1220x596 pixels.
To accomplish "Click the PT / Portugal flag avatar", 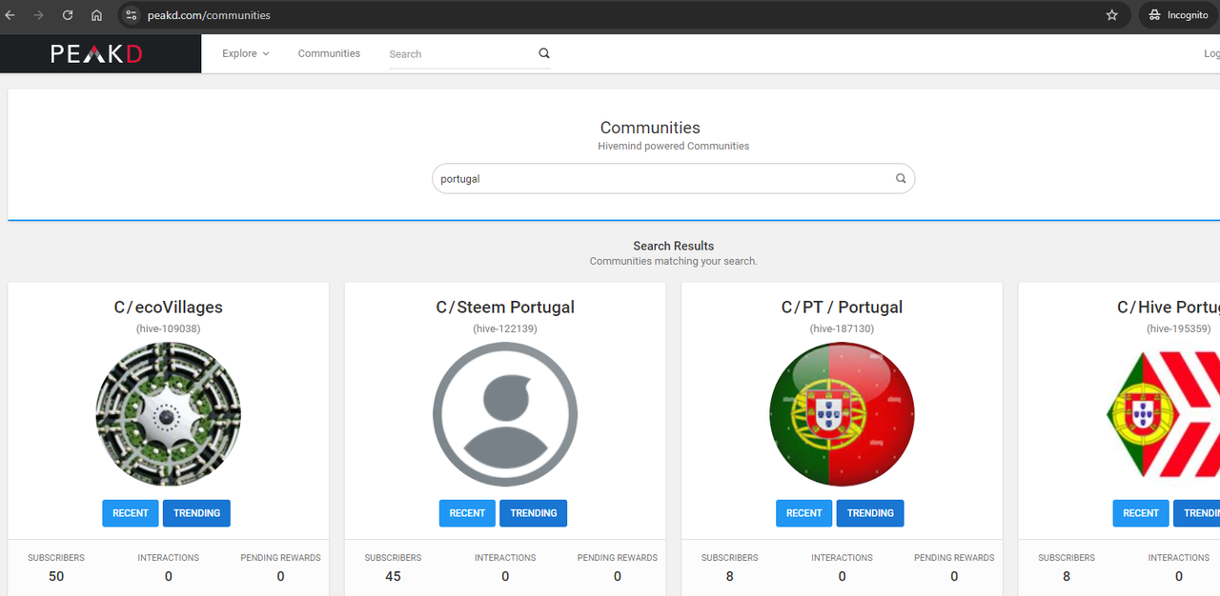I will [842, 415].
